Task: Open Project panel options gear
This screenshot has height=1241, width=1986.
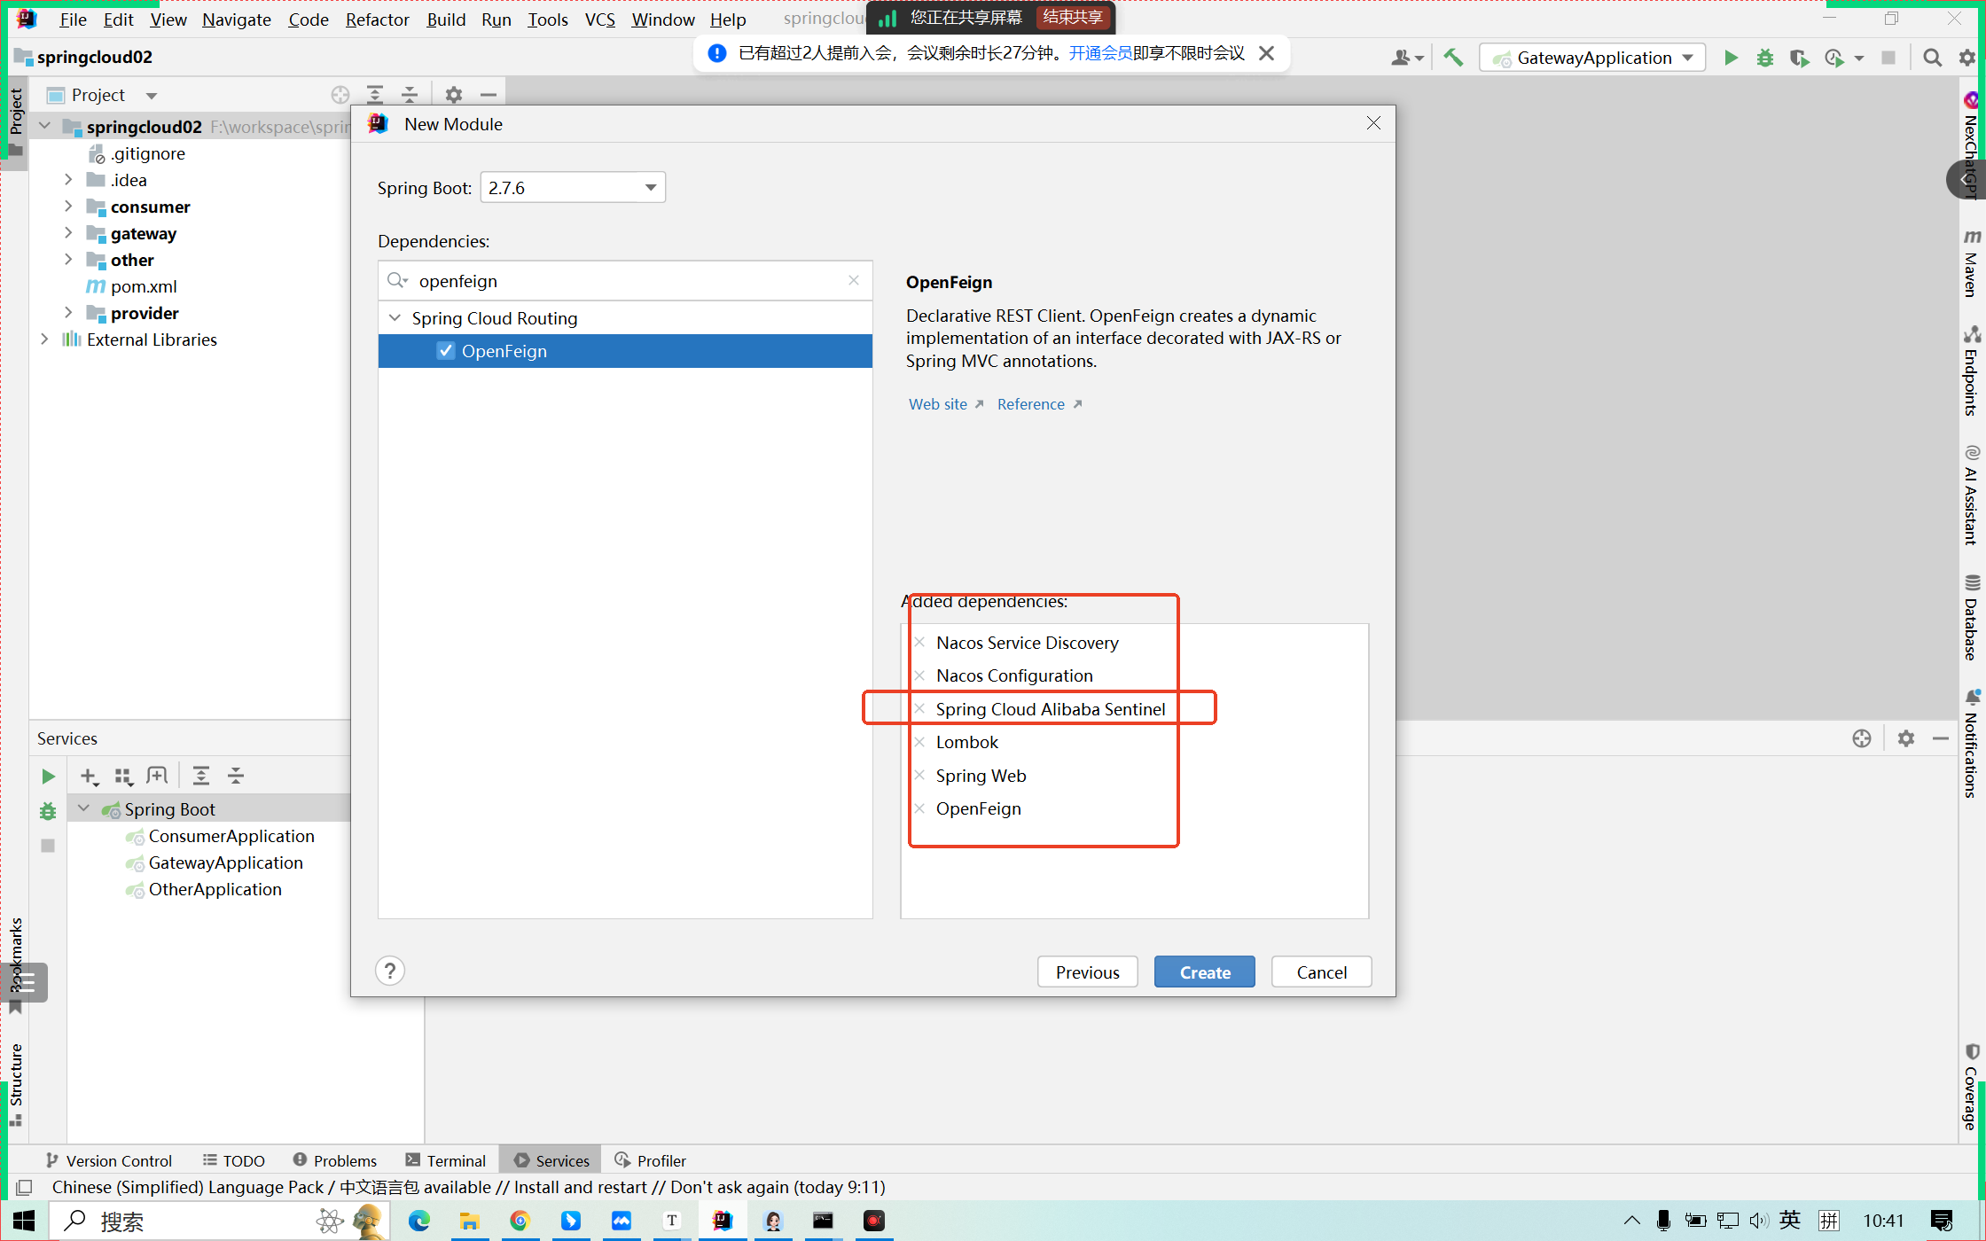Action: (454, 95)
